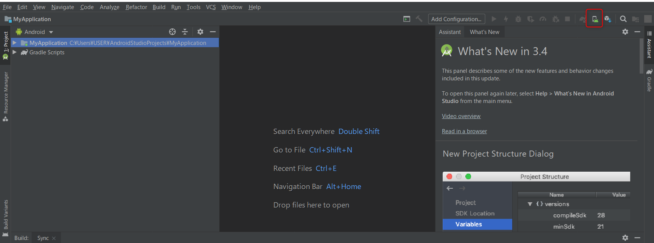The image size is (654, 243).
Task: Close the Sync build tab
Action: coord(54,238)
